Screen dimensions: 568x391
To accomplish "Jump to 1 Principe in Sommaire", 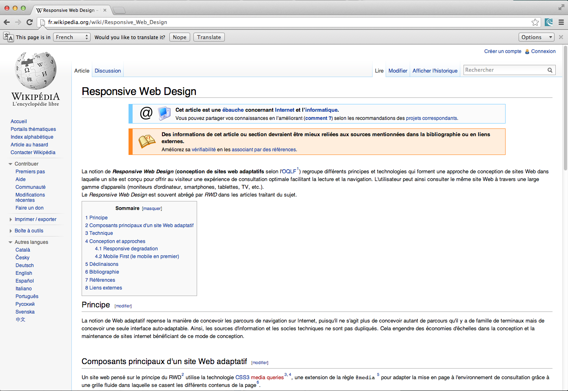I will click(x=96, y=218).
